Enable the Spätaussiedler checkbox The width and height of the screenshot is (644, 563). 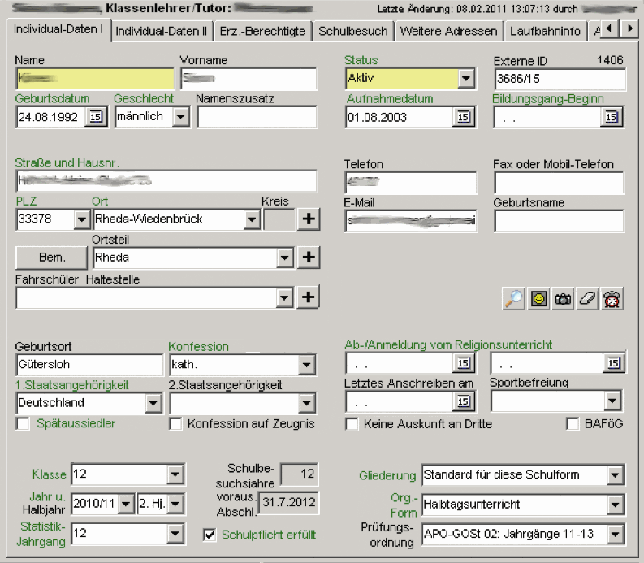[x=23, y=424]
